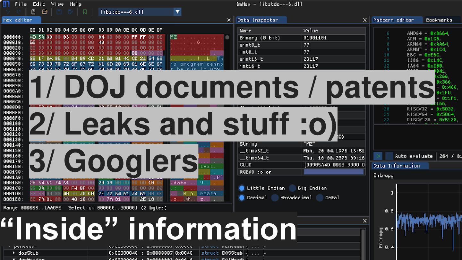Image resolution: width=462 pixels, height=260 pixels.
Task: Click the entropy graph plot
Action: (429, 221)
